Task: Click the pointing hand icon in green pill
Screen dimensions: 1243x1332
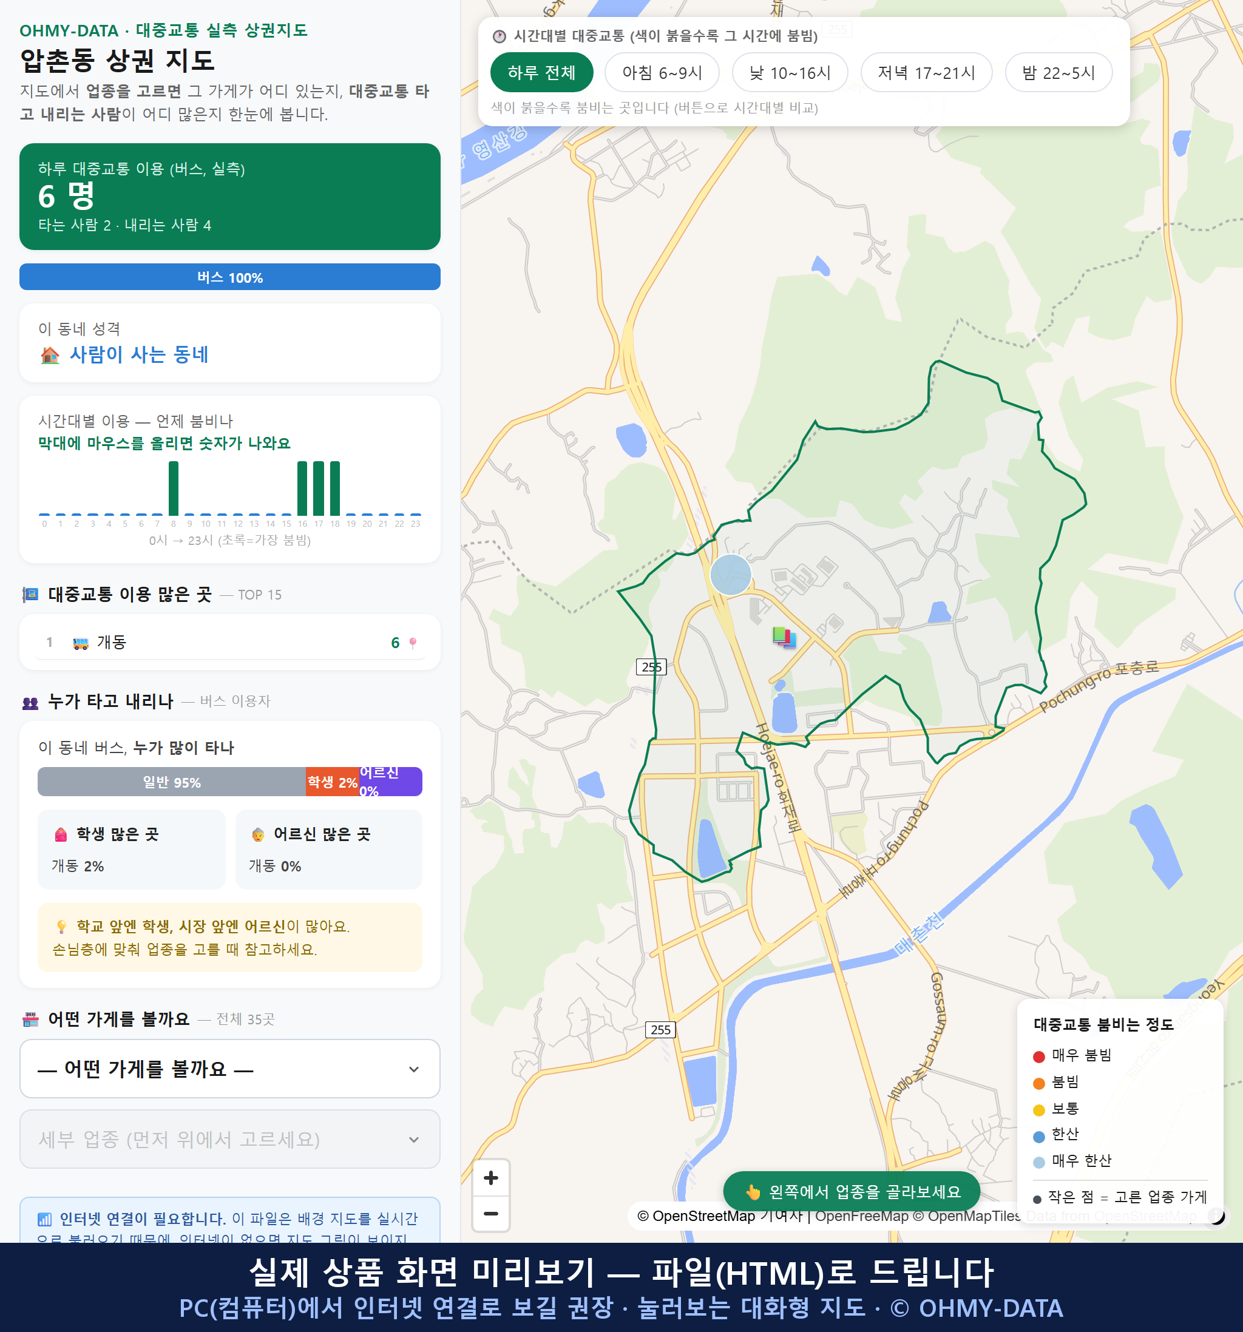Action: pyautogui.click(x=753, y=1192)
